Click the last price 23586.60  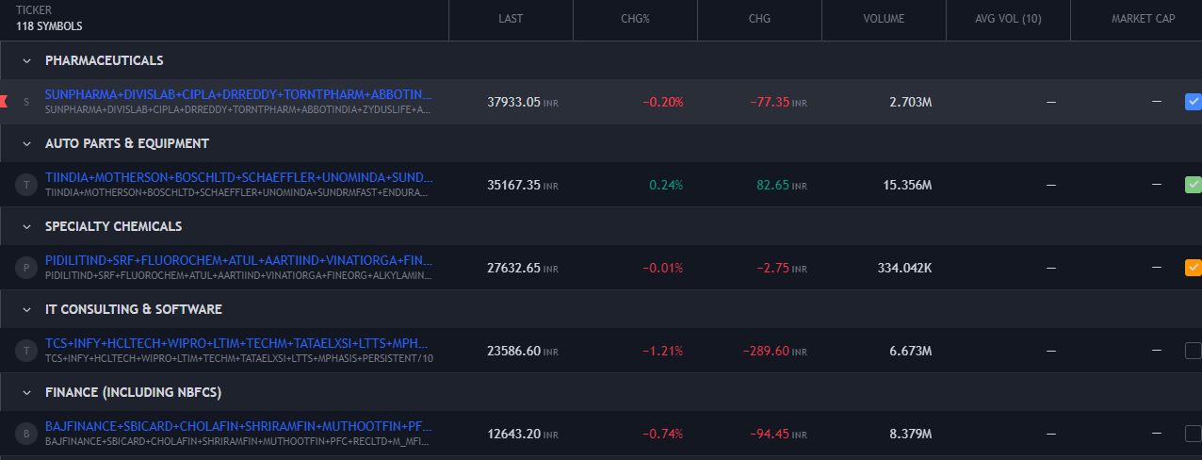point(514,351)
